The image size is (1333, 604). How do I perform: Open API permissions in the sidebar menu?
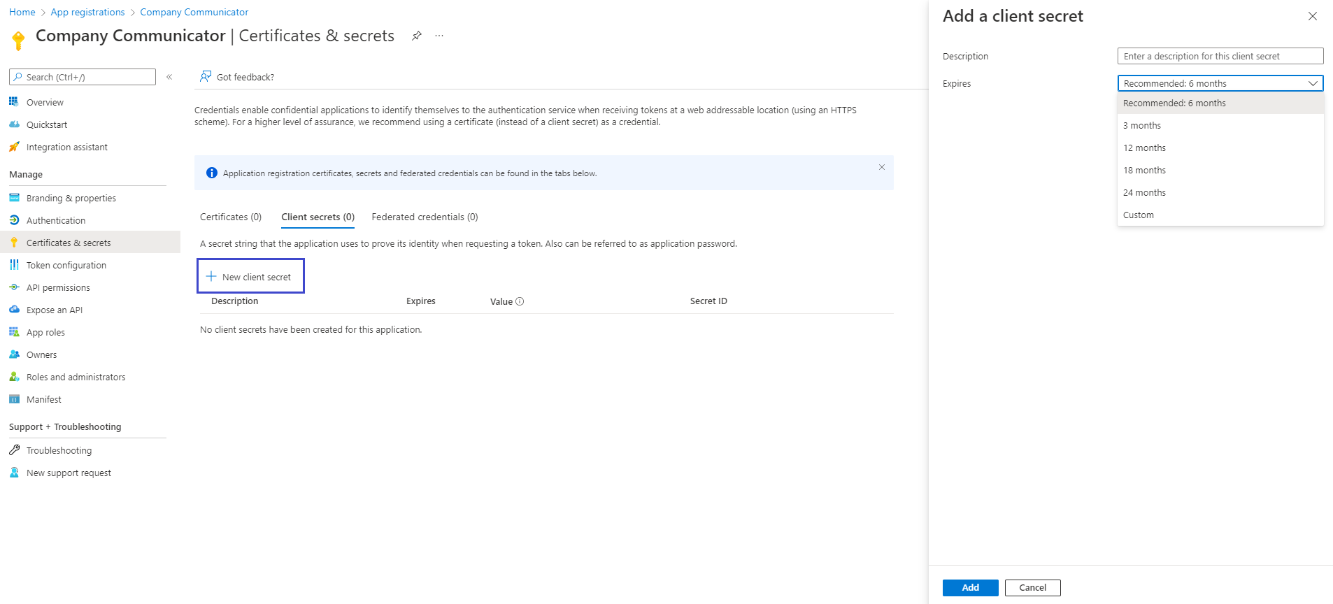(x=58, y=287)
